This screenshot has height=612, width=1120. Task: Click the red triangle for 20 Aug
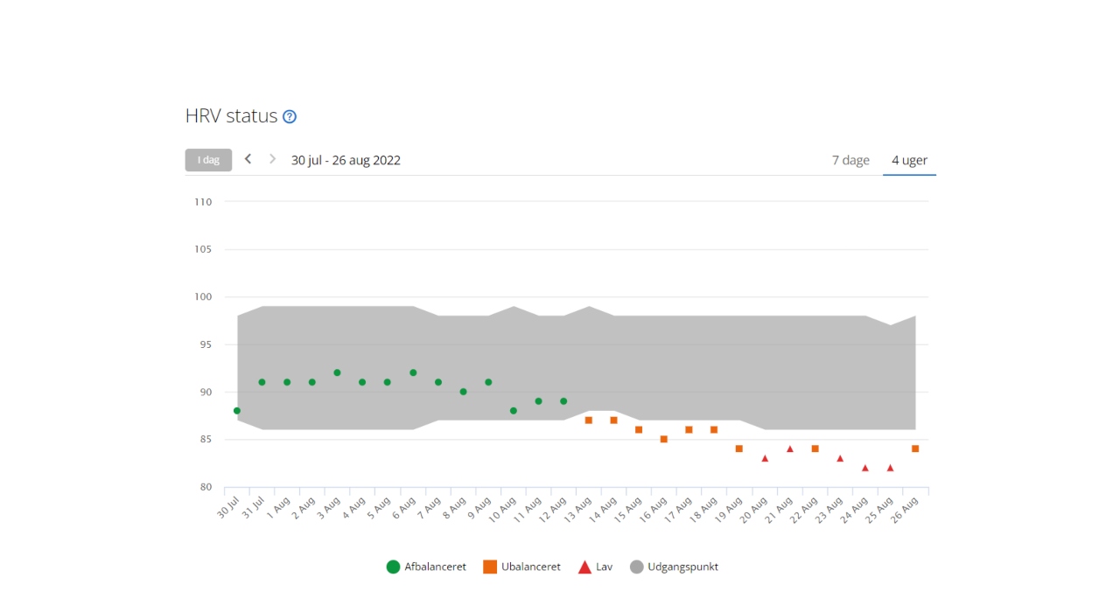point(765,458)
